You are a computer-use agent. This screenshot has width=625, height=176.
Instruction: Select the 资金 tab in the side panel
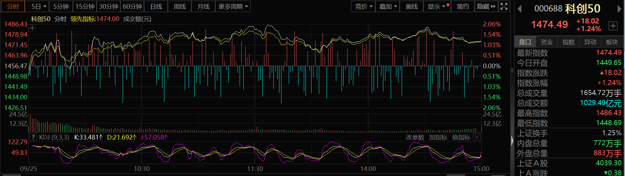point(546,42)
